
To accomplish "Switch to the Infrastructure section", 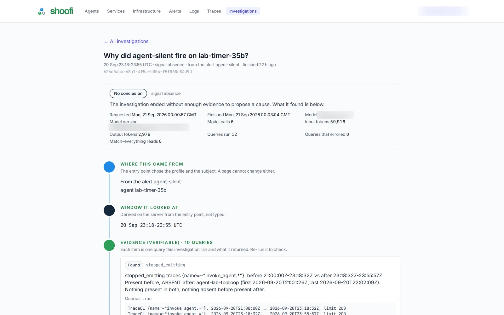I will (x=147, y=11).
